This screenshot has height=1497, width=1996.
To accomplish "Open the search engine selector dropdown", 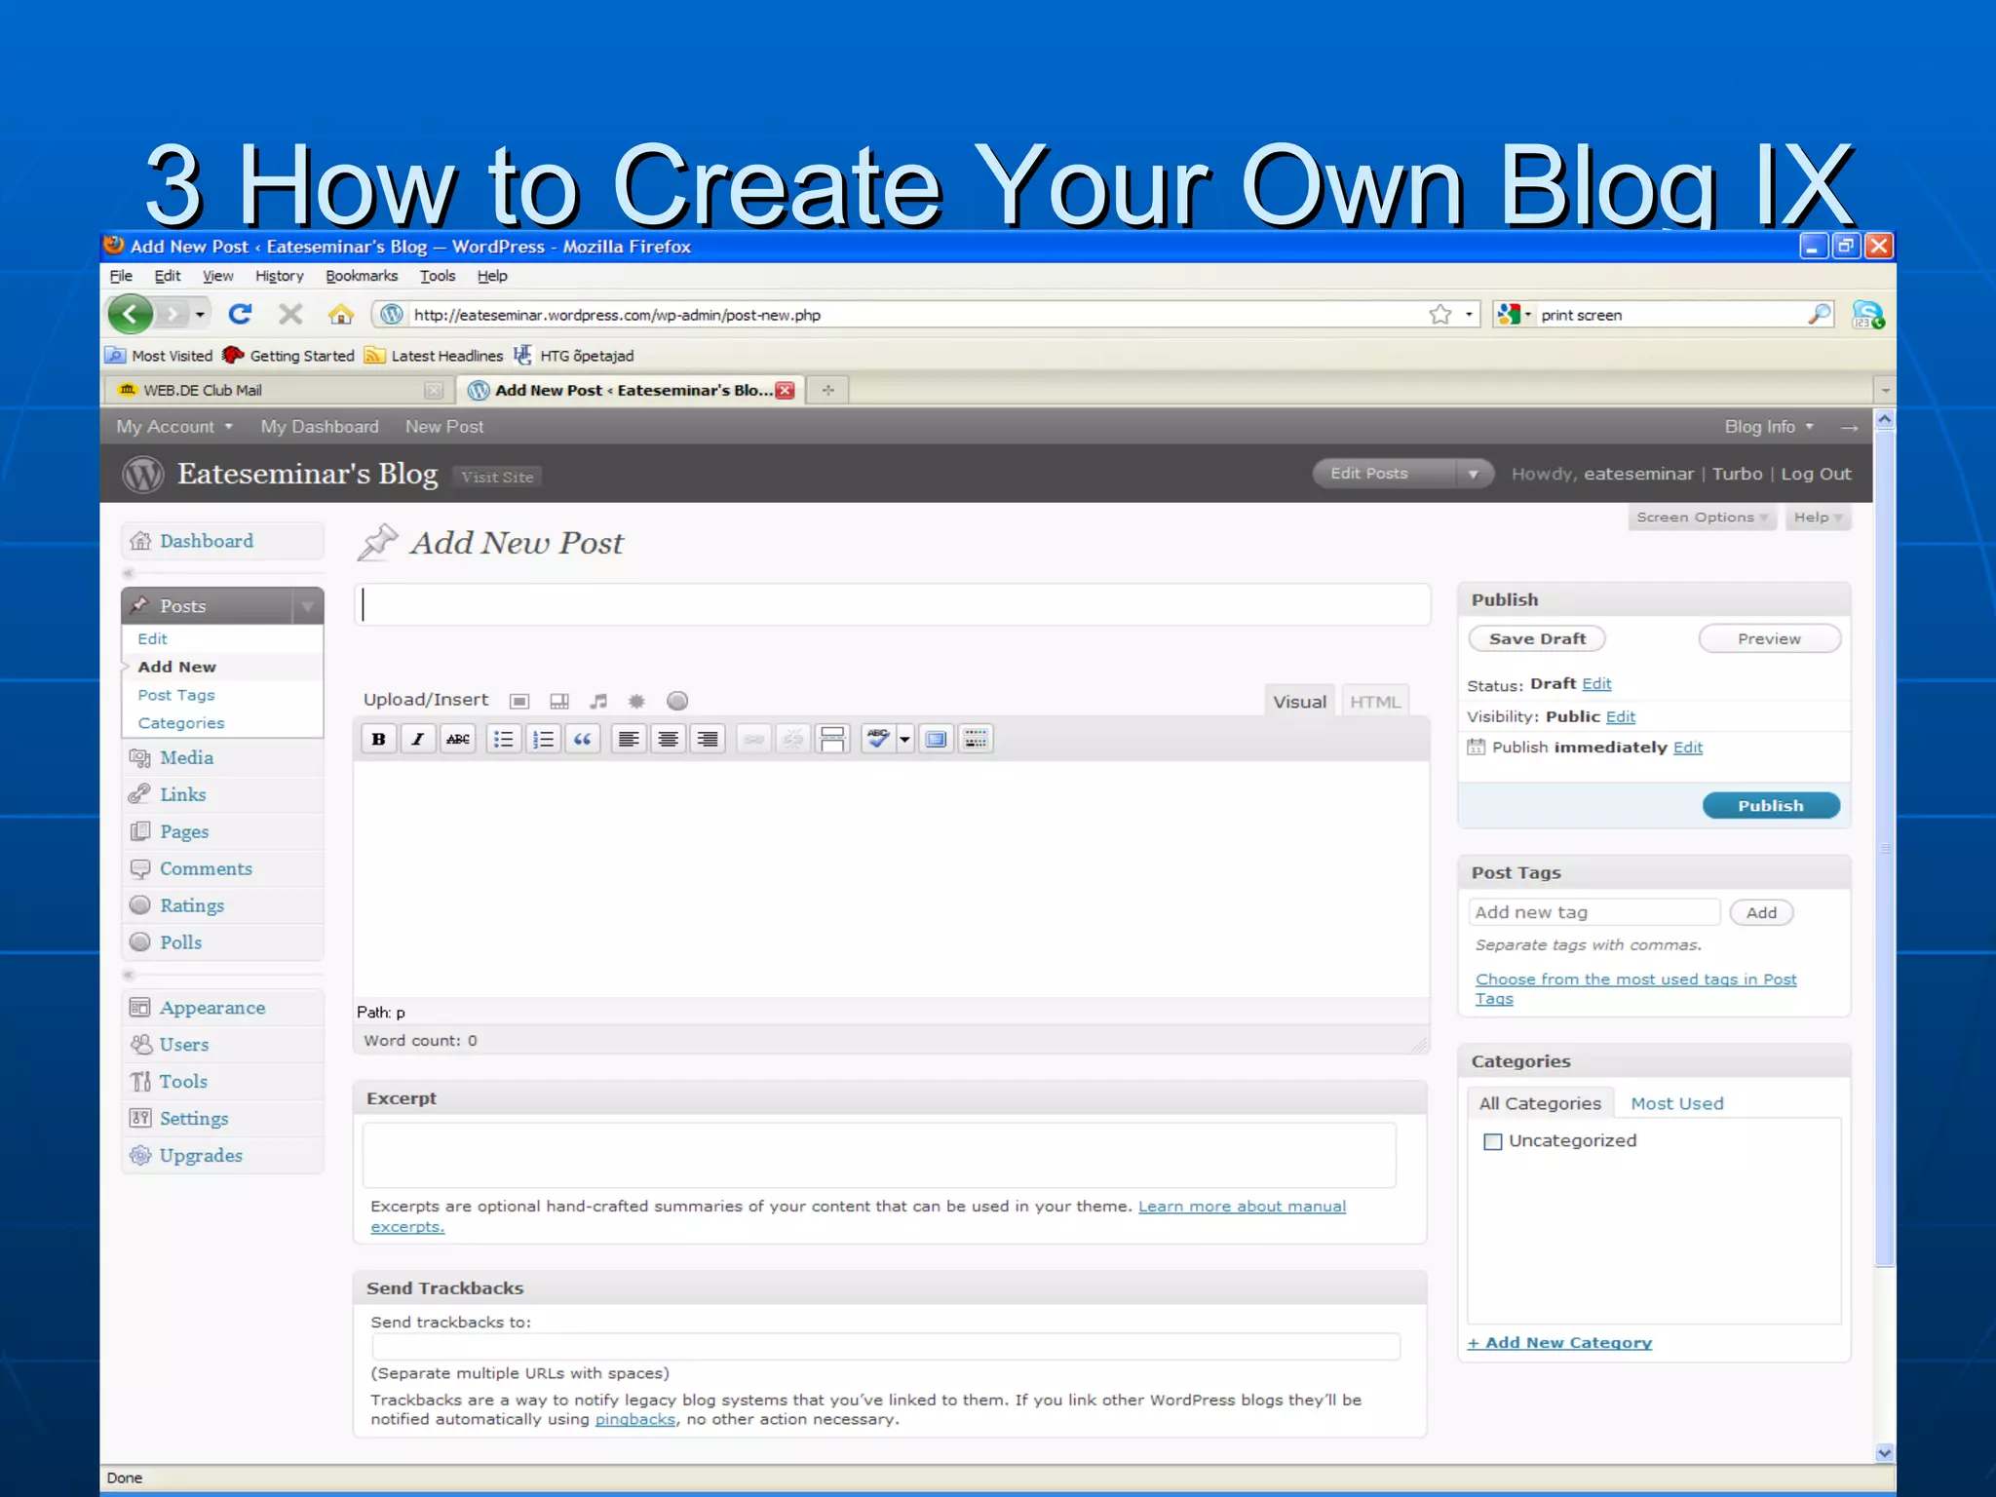I will point(1514,314).
